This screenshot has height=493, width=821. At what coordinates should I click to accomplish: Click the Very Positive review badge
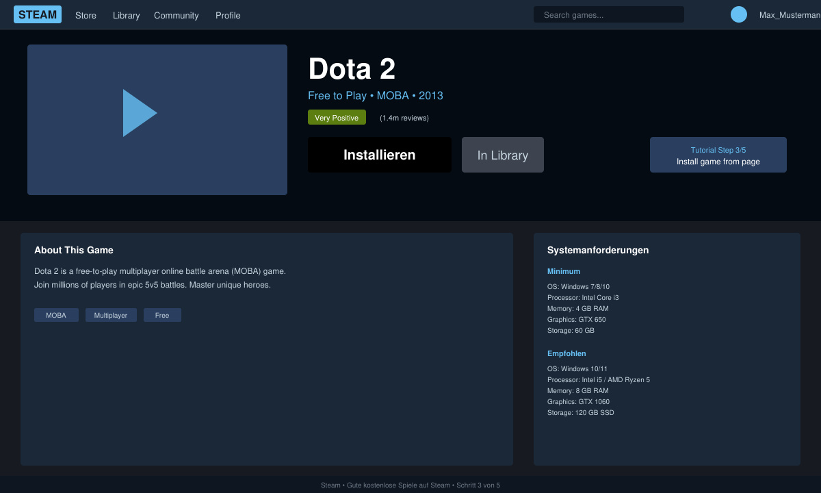337,117
